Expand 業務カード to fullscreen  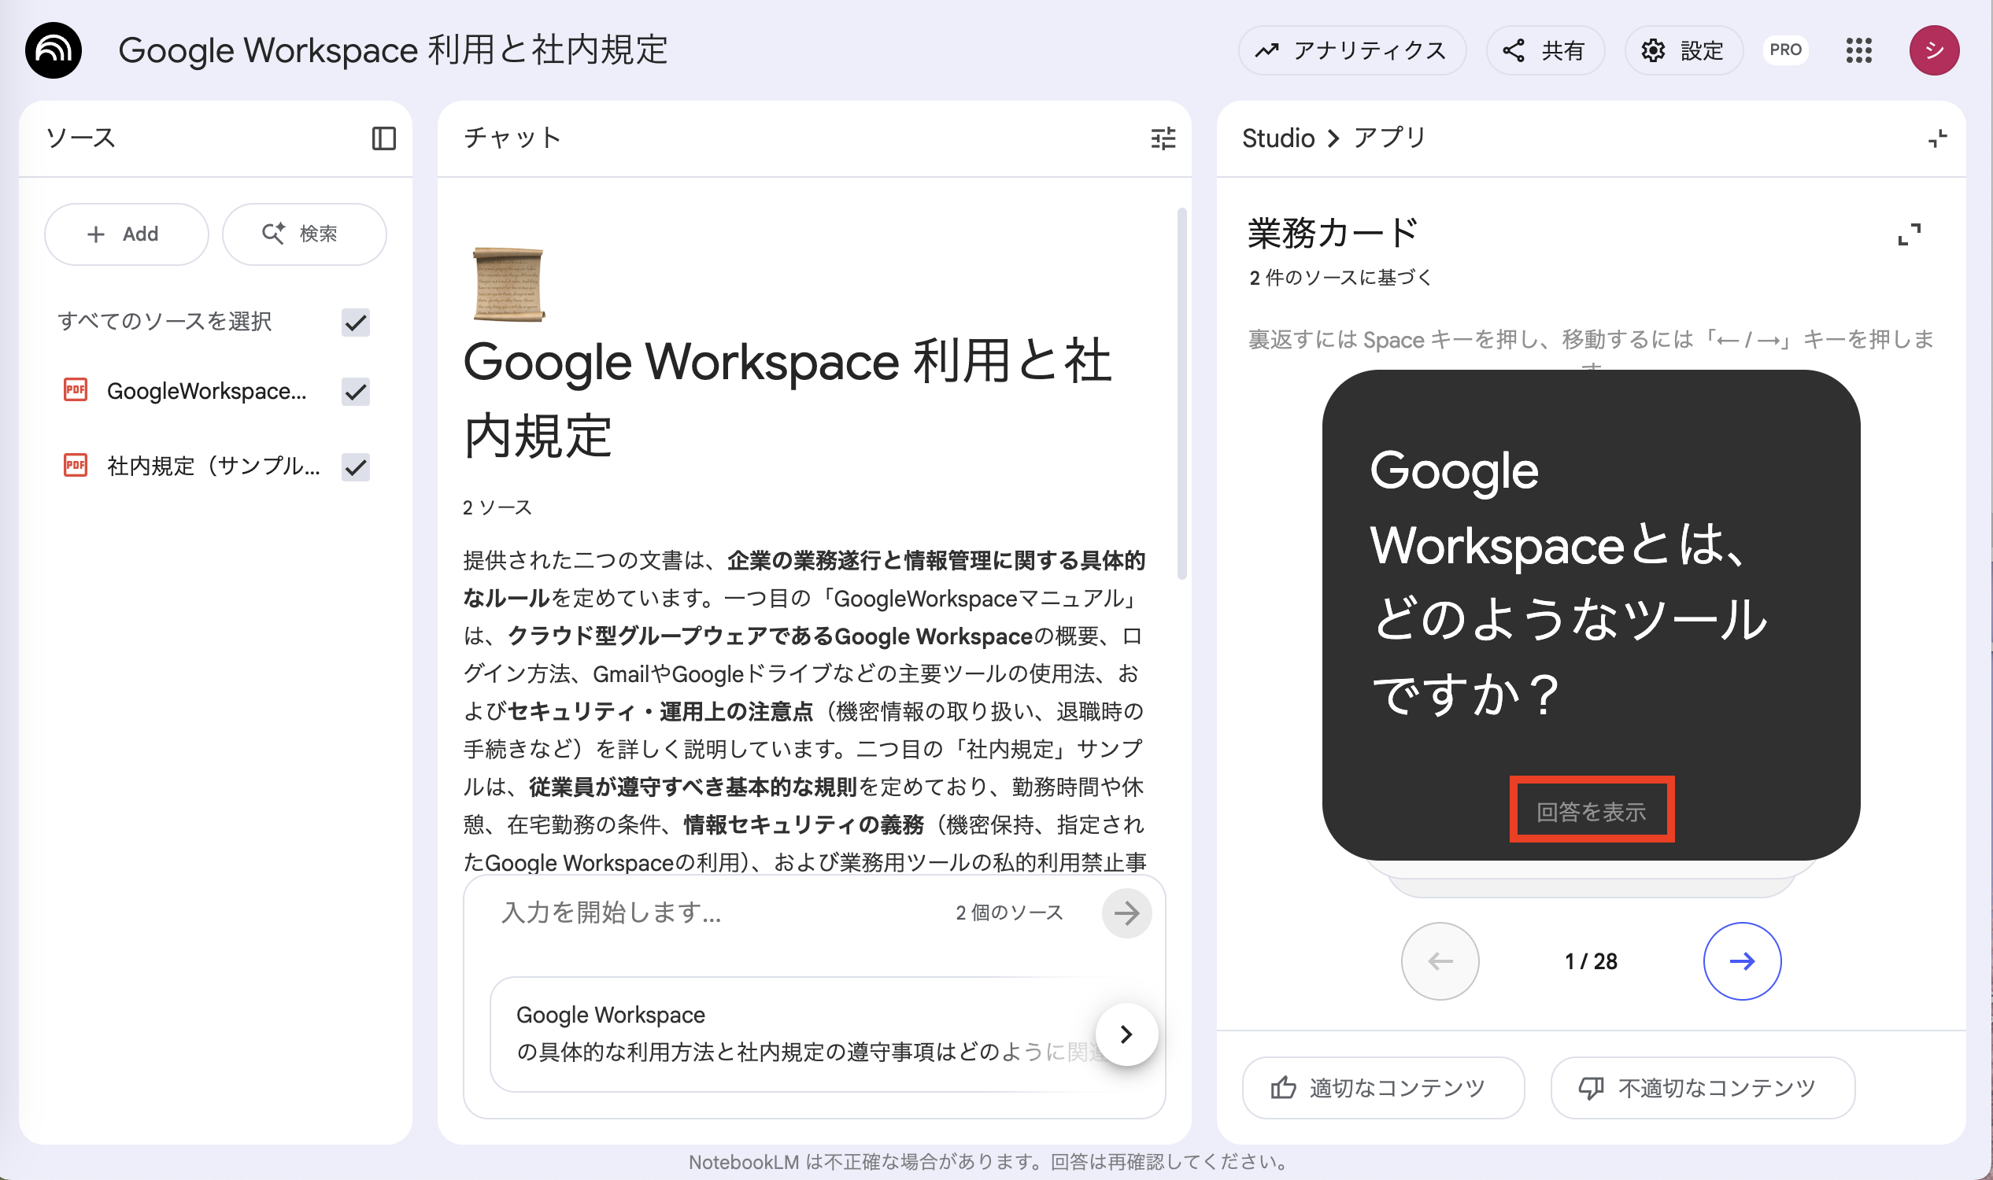[x=1909, y=234]
